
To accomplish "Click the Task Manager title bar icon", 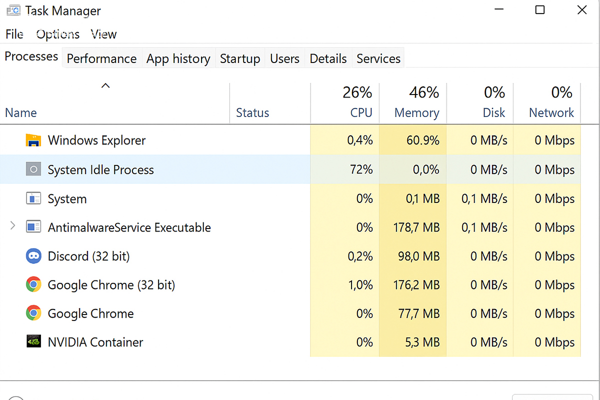I will tap(13, 10).
